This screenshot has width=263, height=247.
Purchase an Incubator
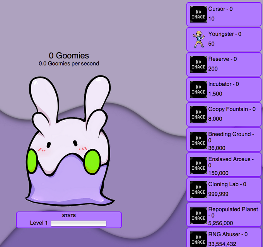pyautogui.click(x=224, y=89)
